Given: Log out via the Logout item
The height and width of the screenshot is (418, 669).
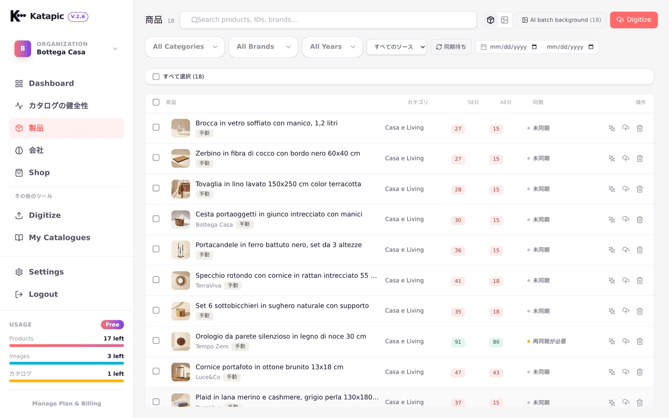Looking at the screenshot, I should point(66,294).
